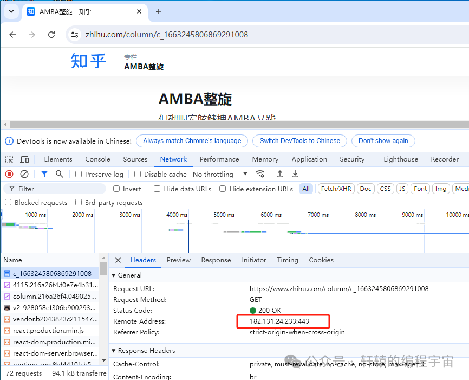Click scroll-down arrow of request list

(103, 360)
